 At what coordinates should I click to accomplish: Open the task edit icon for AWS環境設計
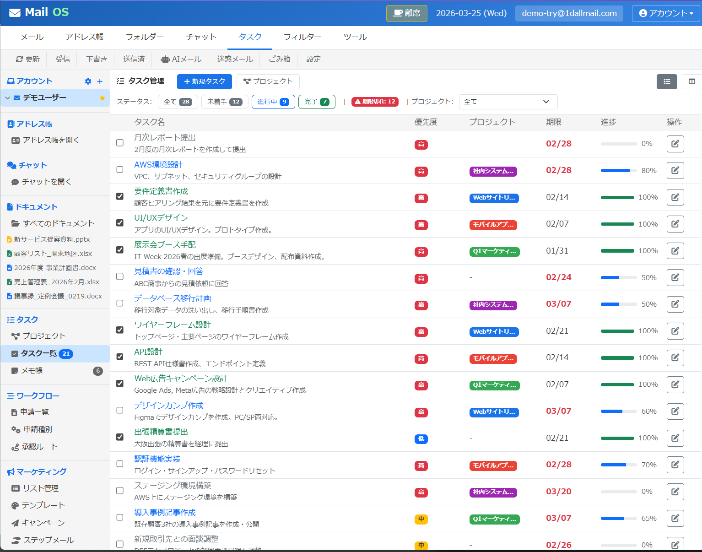pos(675,170)
